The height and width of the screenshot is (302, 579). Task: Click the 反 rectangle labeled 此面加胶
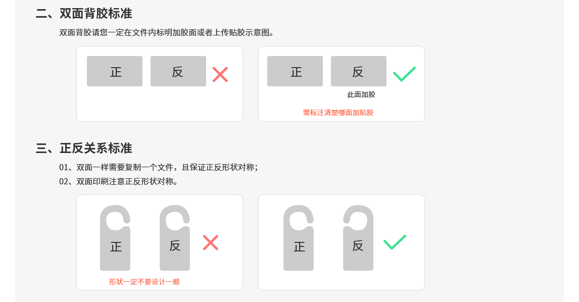click(359, 71)
